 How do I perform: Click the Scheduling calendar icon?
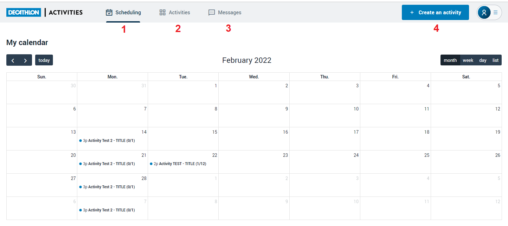tap(109, 12)
